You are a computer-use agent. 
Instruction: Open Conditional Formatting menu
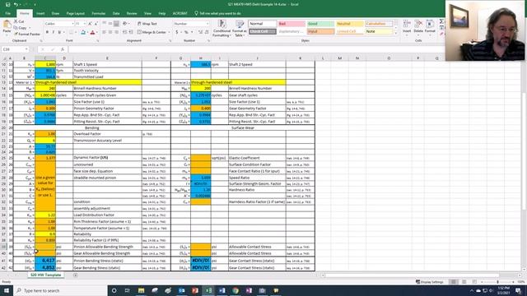222,29
